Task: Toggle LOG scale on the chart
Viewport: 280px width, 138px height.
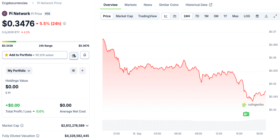Action: [247, 16]
